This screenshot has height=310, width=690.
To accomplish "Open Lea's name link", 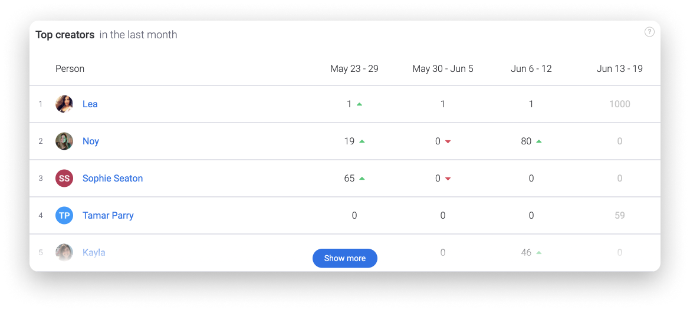I will click(x=90, y=104).
